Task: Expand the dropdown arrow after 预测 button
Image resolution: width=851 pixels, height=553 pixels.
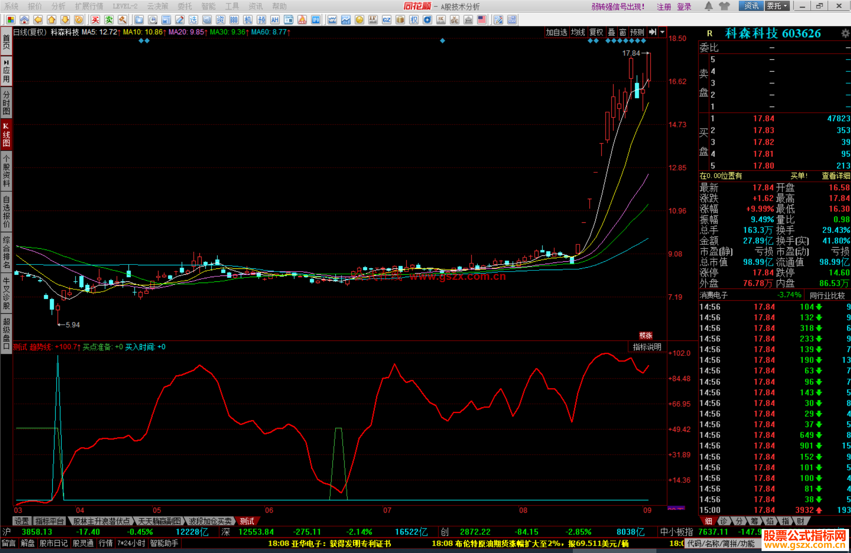Action: (662, 32)
